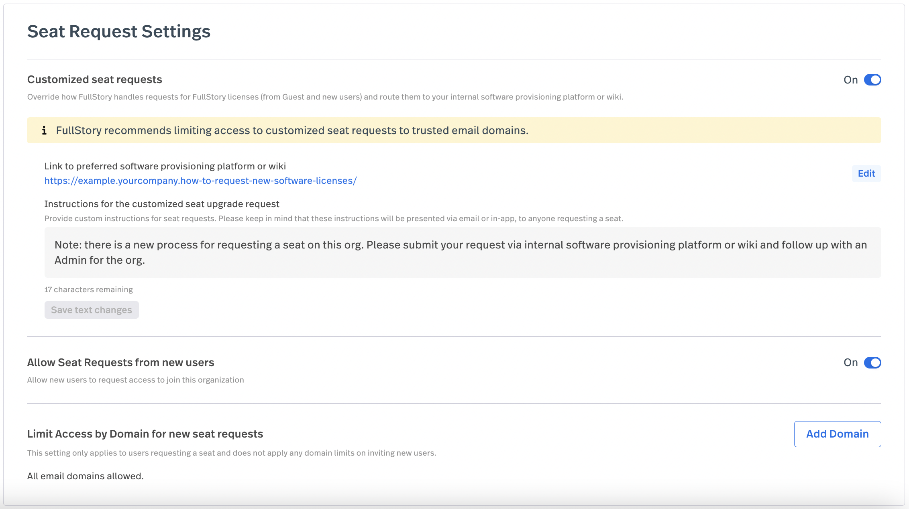Click "All email domains allowed." text
This screenshot has width=909, height=509.
click(85, 476)
